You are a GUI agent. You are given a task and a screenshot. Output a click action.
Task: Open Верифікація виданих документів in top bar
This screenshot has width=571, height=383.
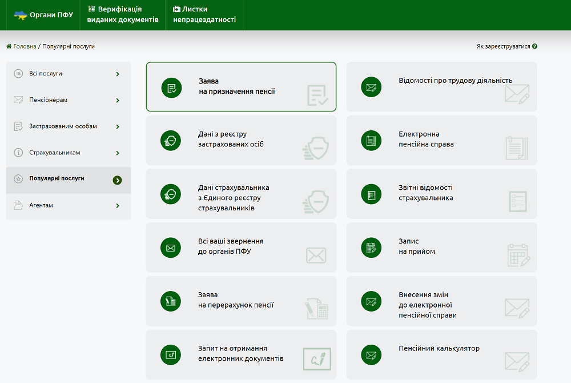coord(123,15)
